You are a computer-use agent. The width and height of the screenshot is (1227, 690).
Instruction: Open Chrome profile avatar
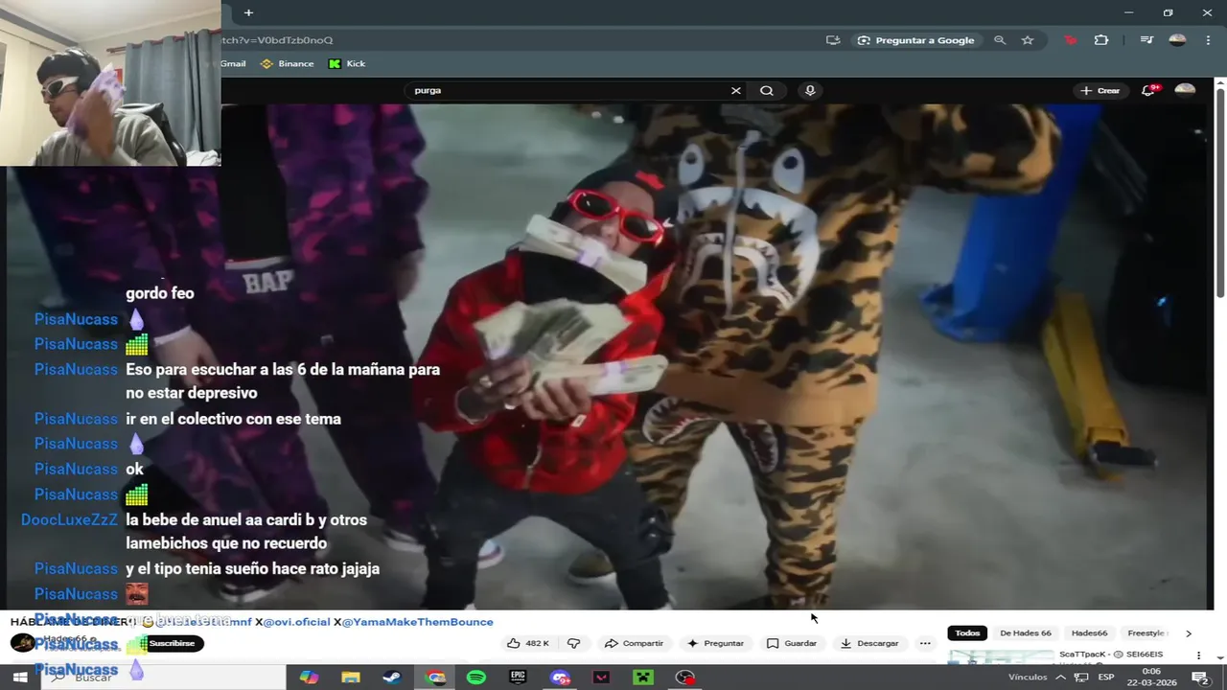(1177, 40)
